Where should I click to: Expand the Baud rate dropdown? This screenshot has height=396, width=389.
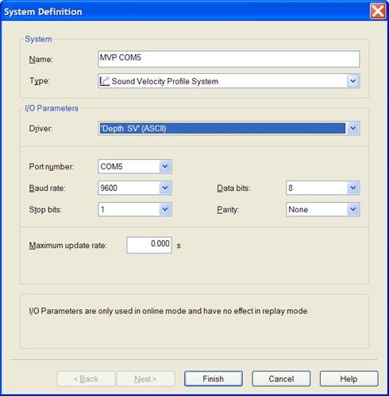click(x=165, y=188)
